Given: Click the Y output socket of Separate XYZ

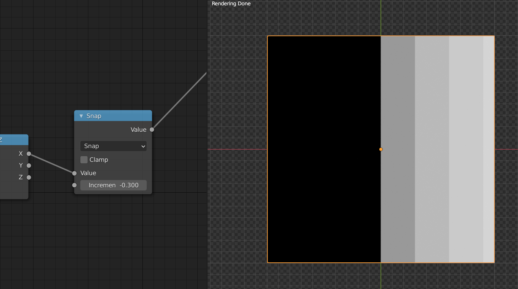Looking at the screenshot, I should click(29, 166).
